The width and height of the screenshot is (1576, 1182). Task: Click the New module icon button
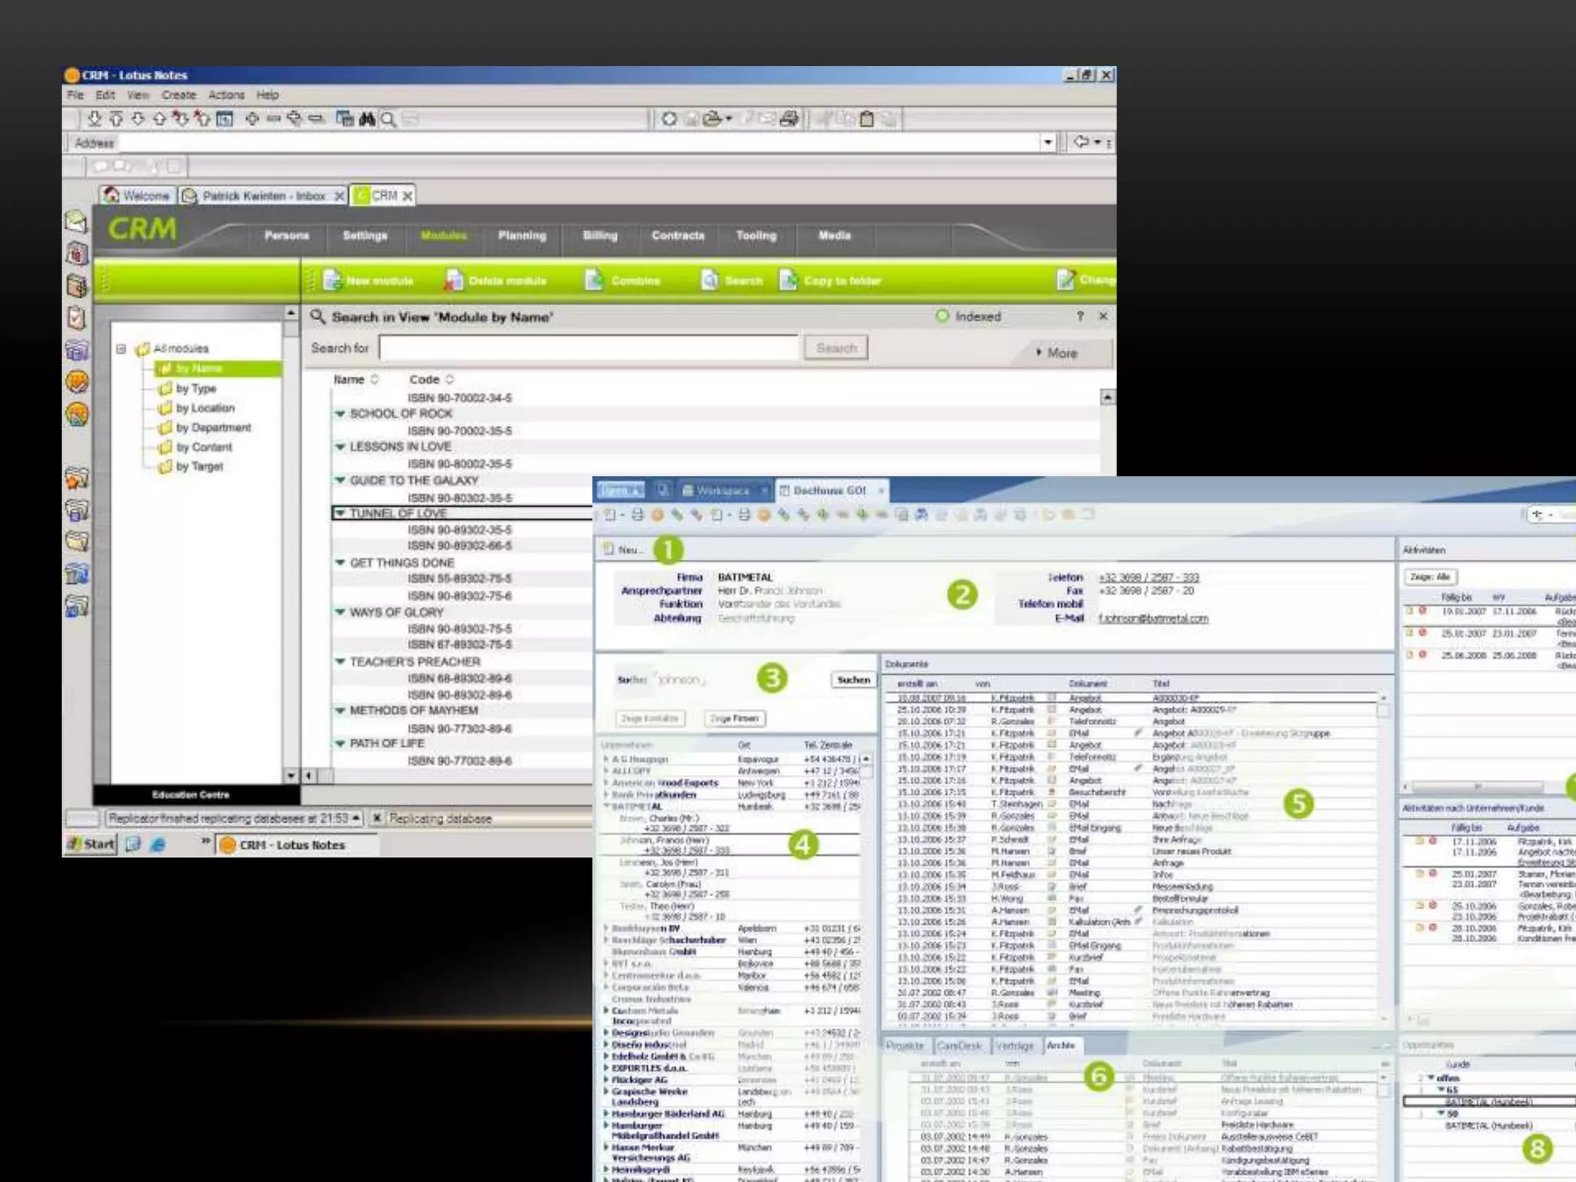pos(332,281)
